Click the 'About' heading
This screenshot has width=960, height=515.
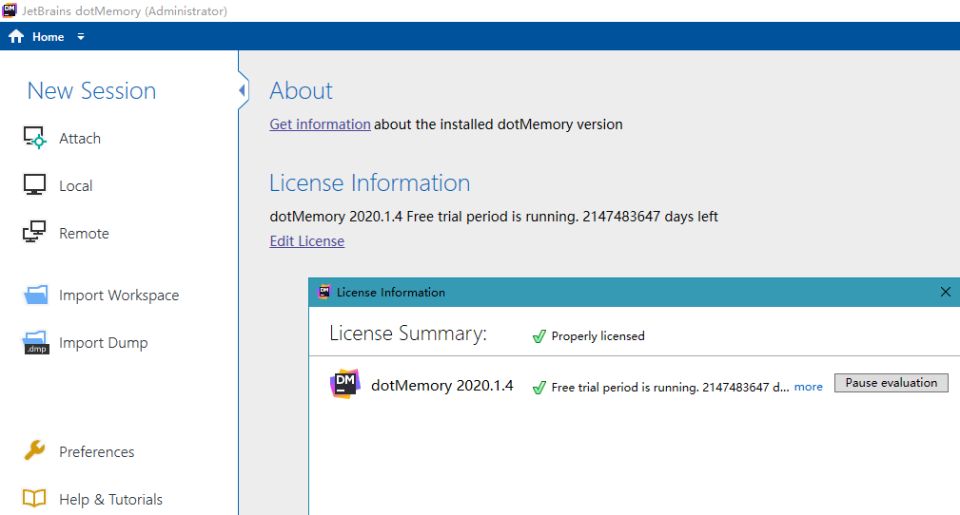point(302,90)
